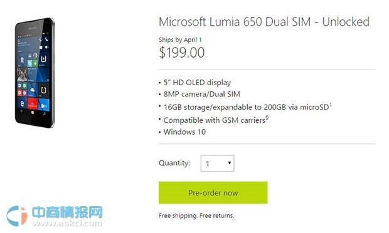The height and width of the screenshot is (233, 389).
Task: Tap the Edge browser tile on phone
Action: click(22, 103)
